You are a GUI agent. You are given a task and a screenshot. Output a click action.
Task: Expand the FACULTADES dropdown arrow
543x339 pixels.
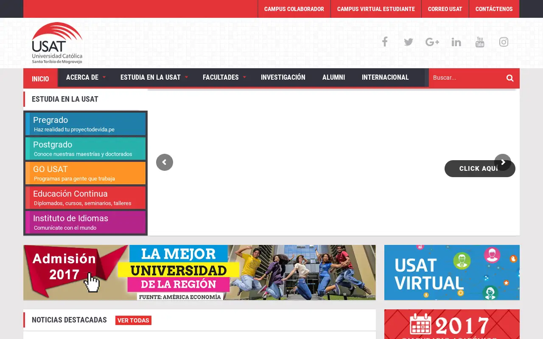coord(244,78)
